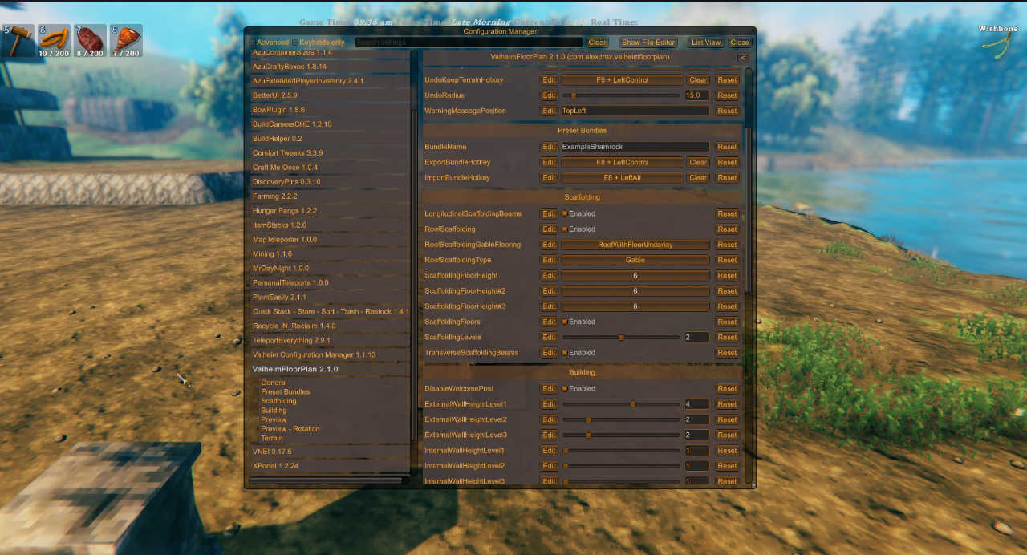Click the UndoRadius 15.0 value box
Screen dimensions: 1027x555
[x=696, y=95]
